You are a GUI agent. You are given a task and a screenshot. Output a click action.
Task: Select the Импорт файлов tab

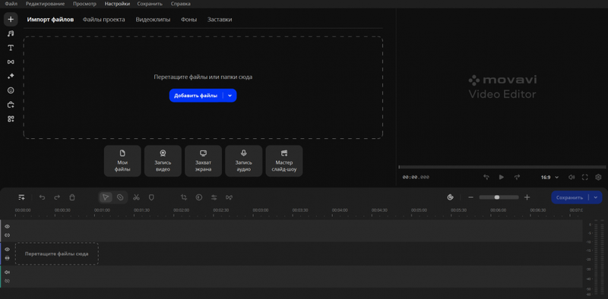click(50, 20)
